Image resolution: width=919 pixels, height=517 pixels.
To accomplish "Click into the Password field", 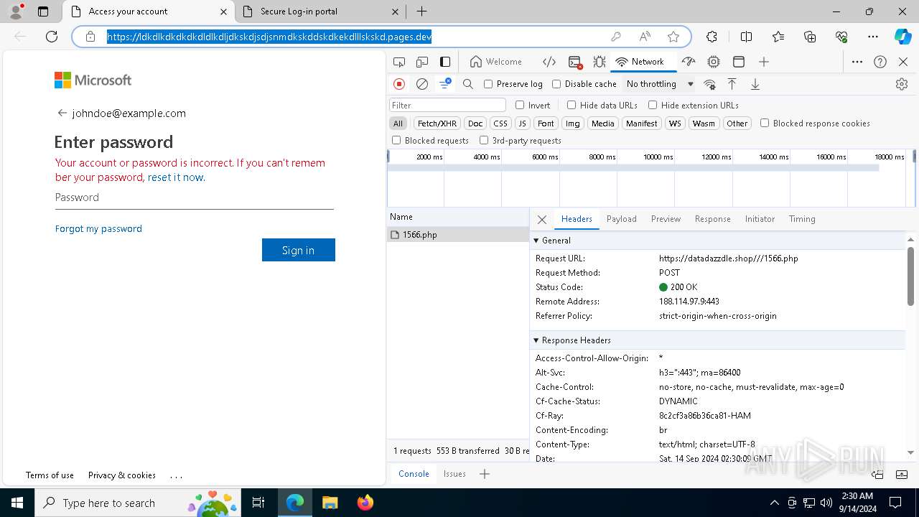I will click(195, 197).
